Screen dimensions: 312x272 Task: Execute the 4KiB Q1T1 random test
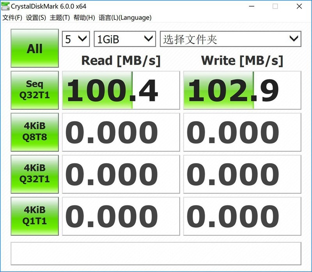(34, 216)
